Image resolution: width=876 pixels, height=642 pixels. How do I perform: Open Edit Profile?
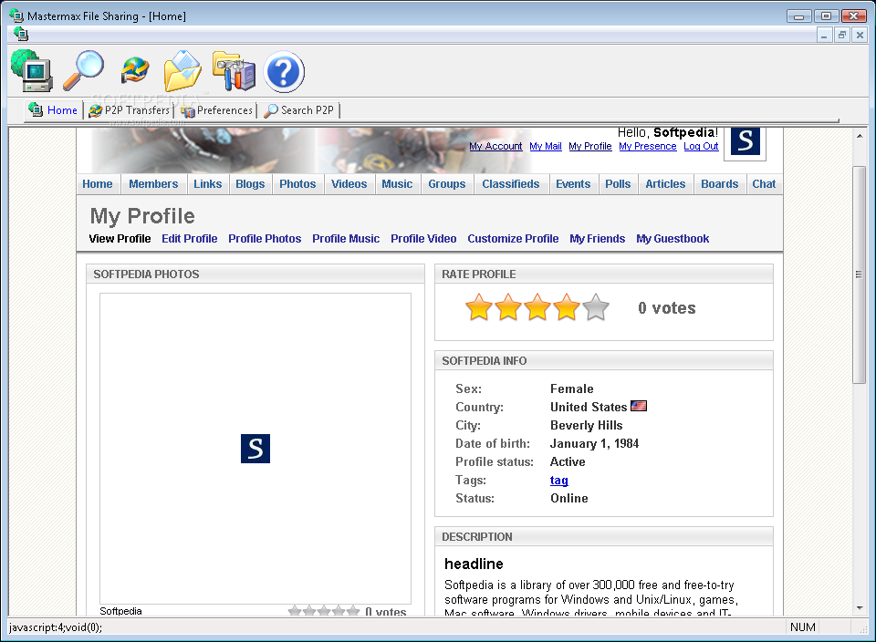(190, 238)
